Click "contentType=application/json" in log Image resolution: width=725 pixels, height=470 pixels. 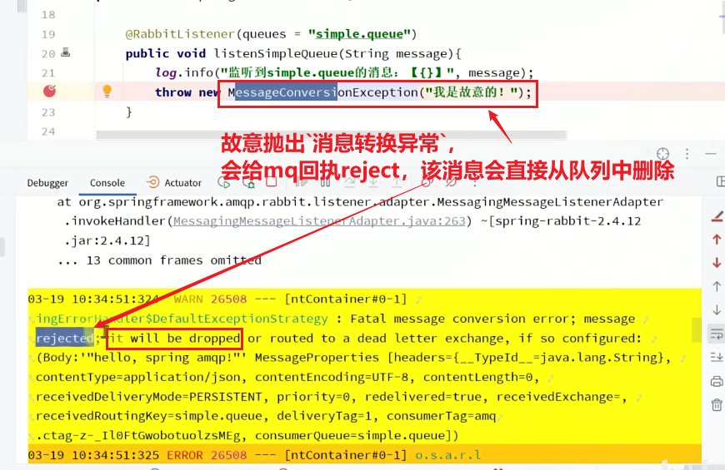click(137, 377)
